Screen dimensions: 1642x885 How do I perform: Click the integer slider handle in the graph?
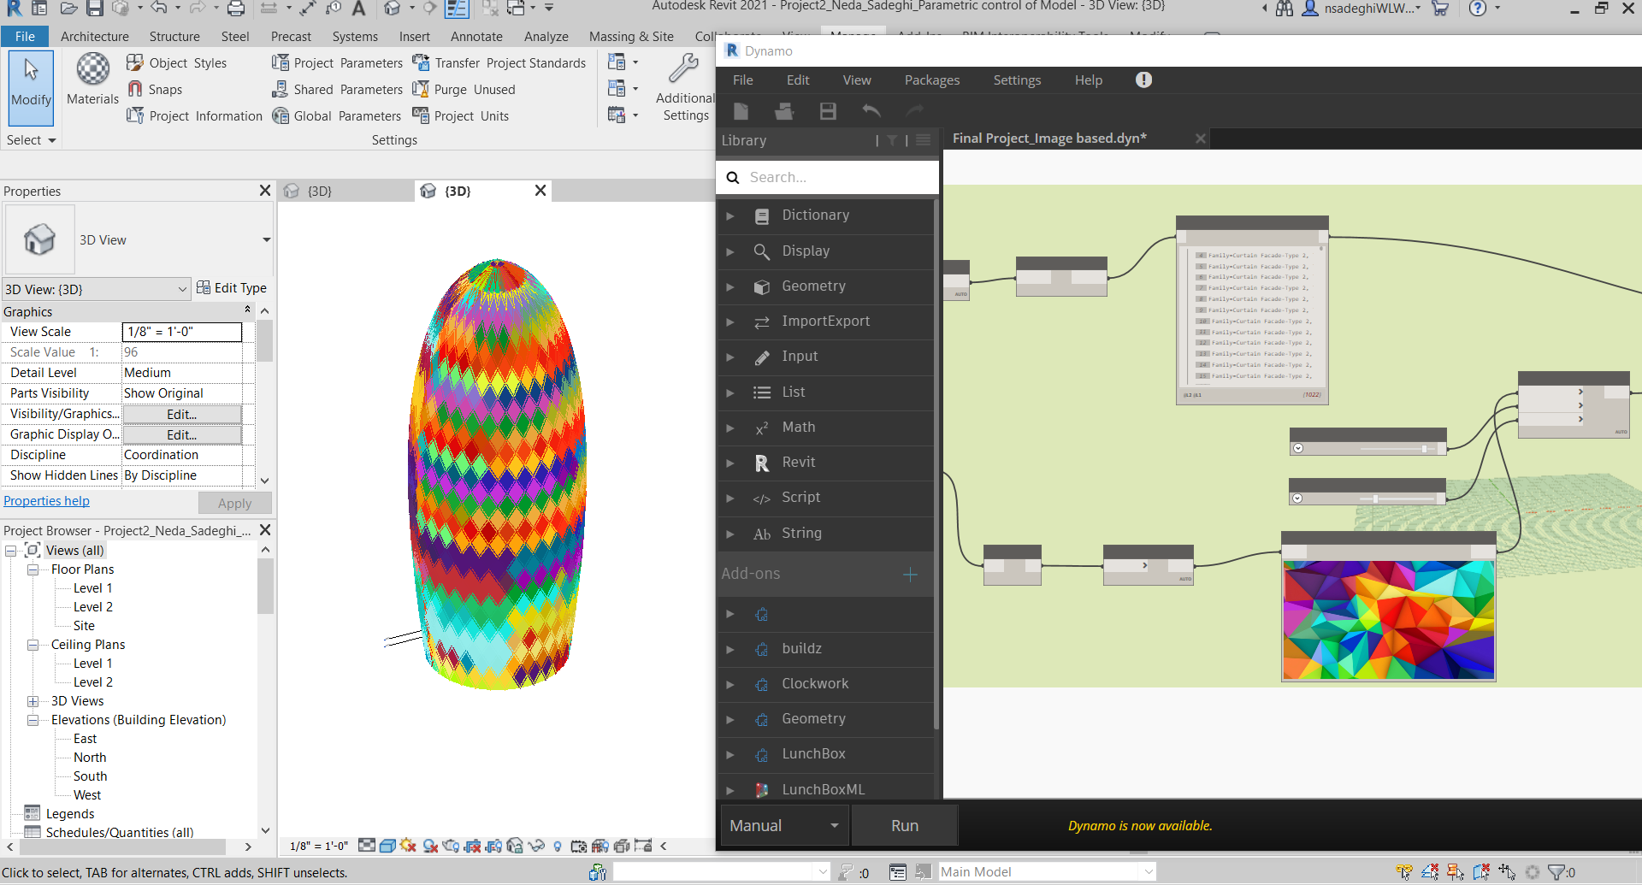pos(1424,448)
